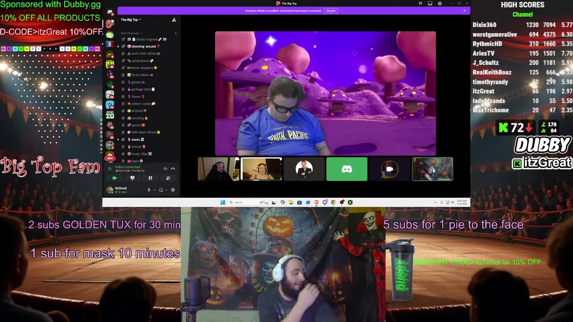Disable Streamer Mode from the banner
Viewport: 573px width, 322px height.
330,11
